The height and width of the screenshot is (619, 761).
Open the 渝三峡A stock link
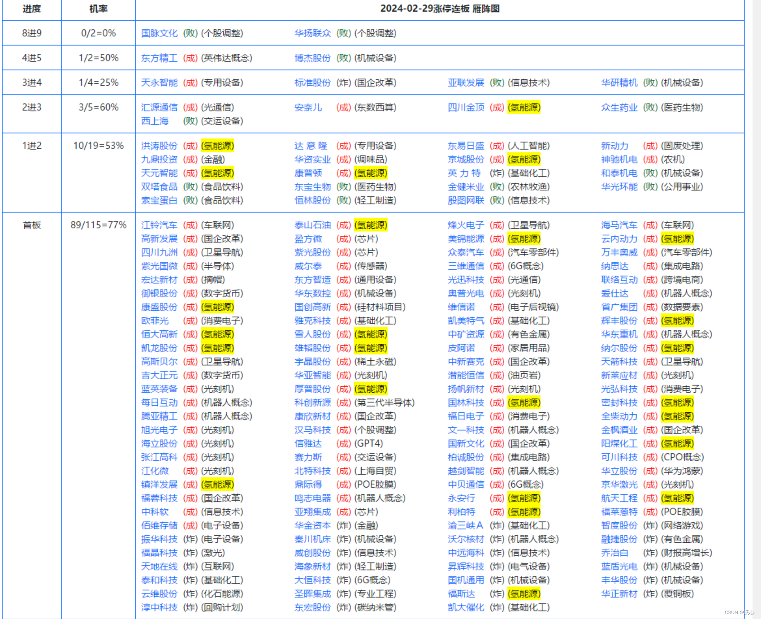465,526
